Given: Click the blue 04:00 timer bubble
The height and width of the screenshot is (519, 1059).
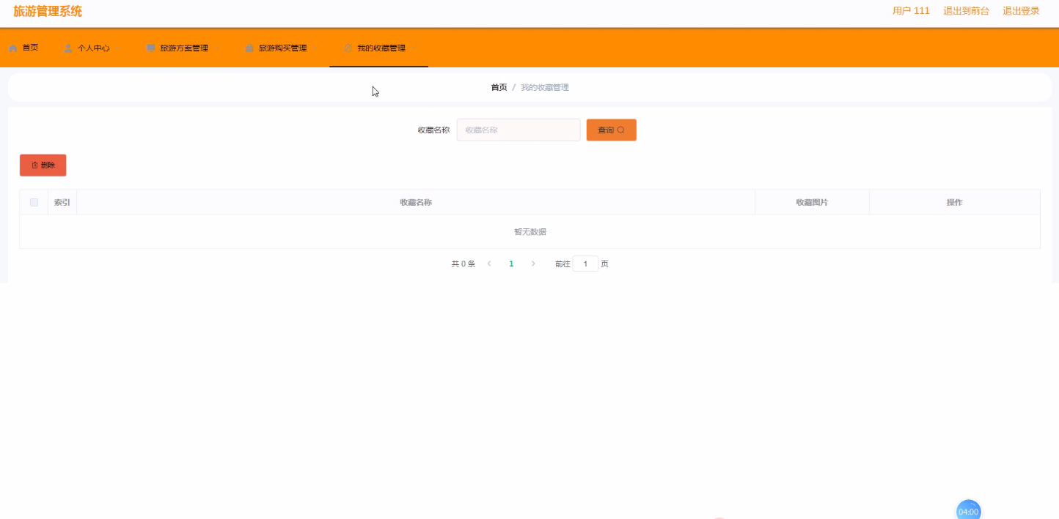Looking at the screenshot, I should [x=968, y=511].
